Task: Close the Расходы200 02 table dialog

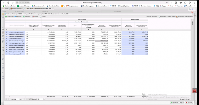Action: 193,14
